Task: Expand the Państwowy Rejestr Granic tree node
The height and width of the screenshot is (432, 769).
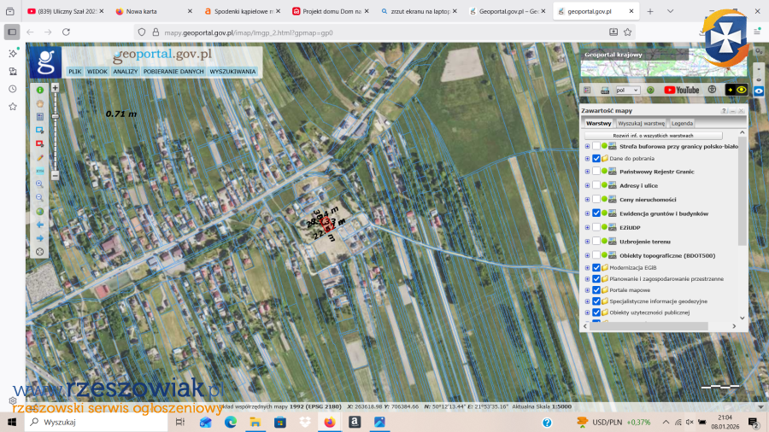Action: tap(587, 172)
